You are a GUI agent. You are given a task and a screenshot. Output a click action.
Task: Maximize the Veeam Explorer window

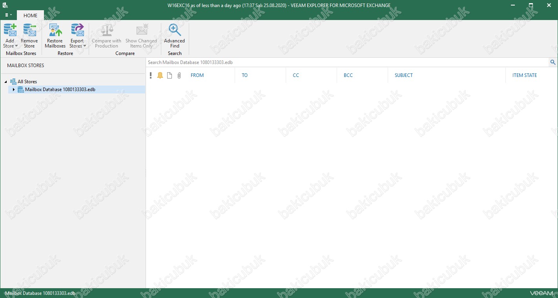[x=531, y=5]
